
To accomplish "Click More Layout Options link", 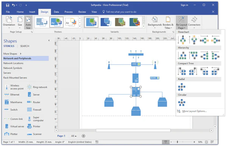I will [194, 111].
